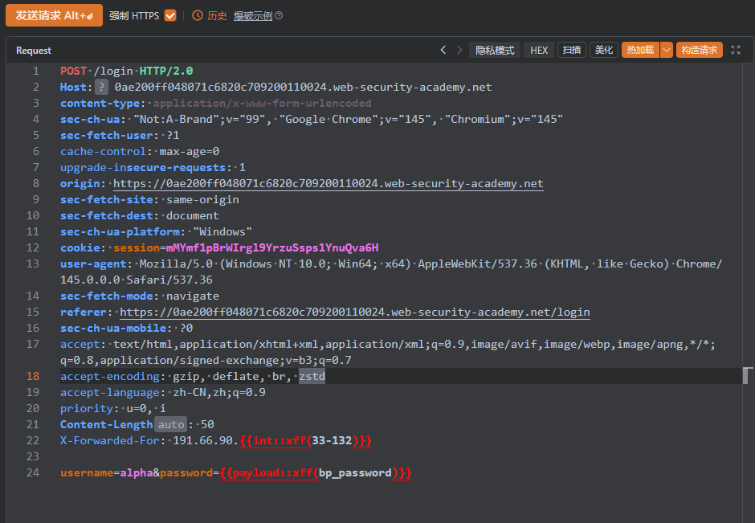Click the 构造请求 build request button
The width and height of the screenshot is (755, 523).
pyautogui.click(x=699, y=50)
